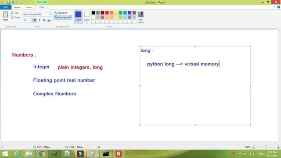Pick the green color swatch
The width and height of the screenshot is (281, 158).
121,13
